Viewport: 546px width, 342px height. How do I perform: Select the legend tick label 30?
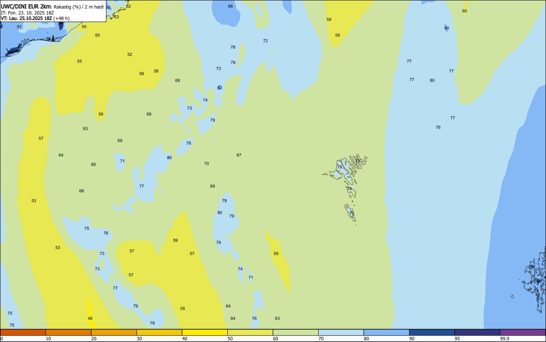tap(139, 339)
